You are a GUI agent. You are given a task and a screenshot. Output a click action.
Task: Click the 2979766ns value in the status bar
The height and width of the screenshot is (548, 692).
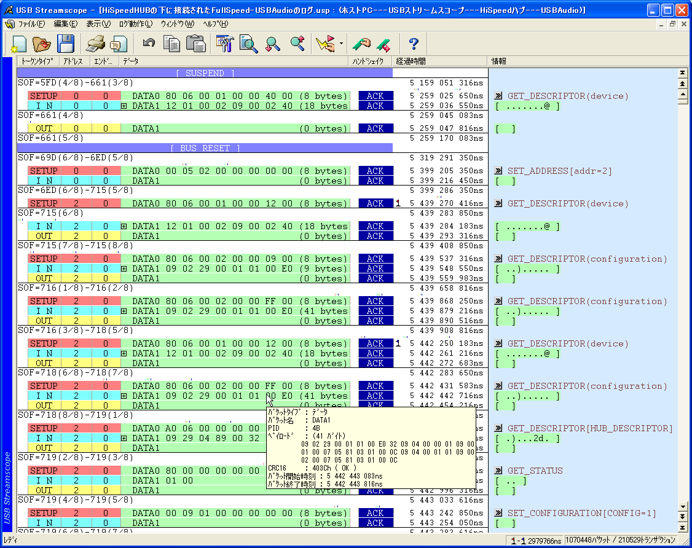click(545, 541)
